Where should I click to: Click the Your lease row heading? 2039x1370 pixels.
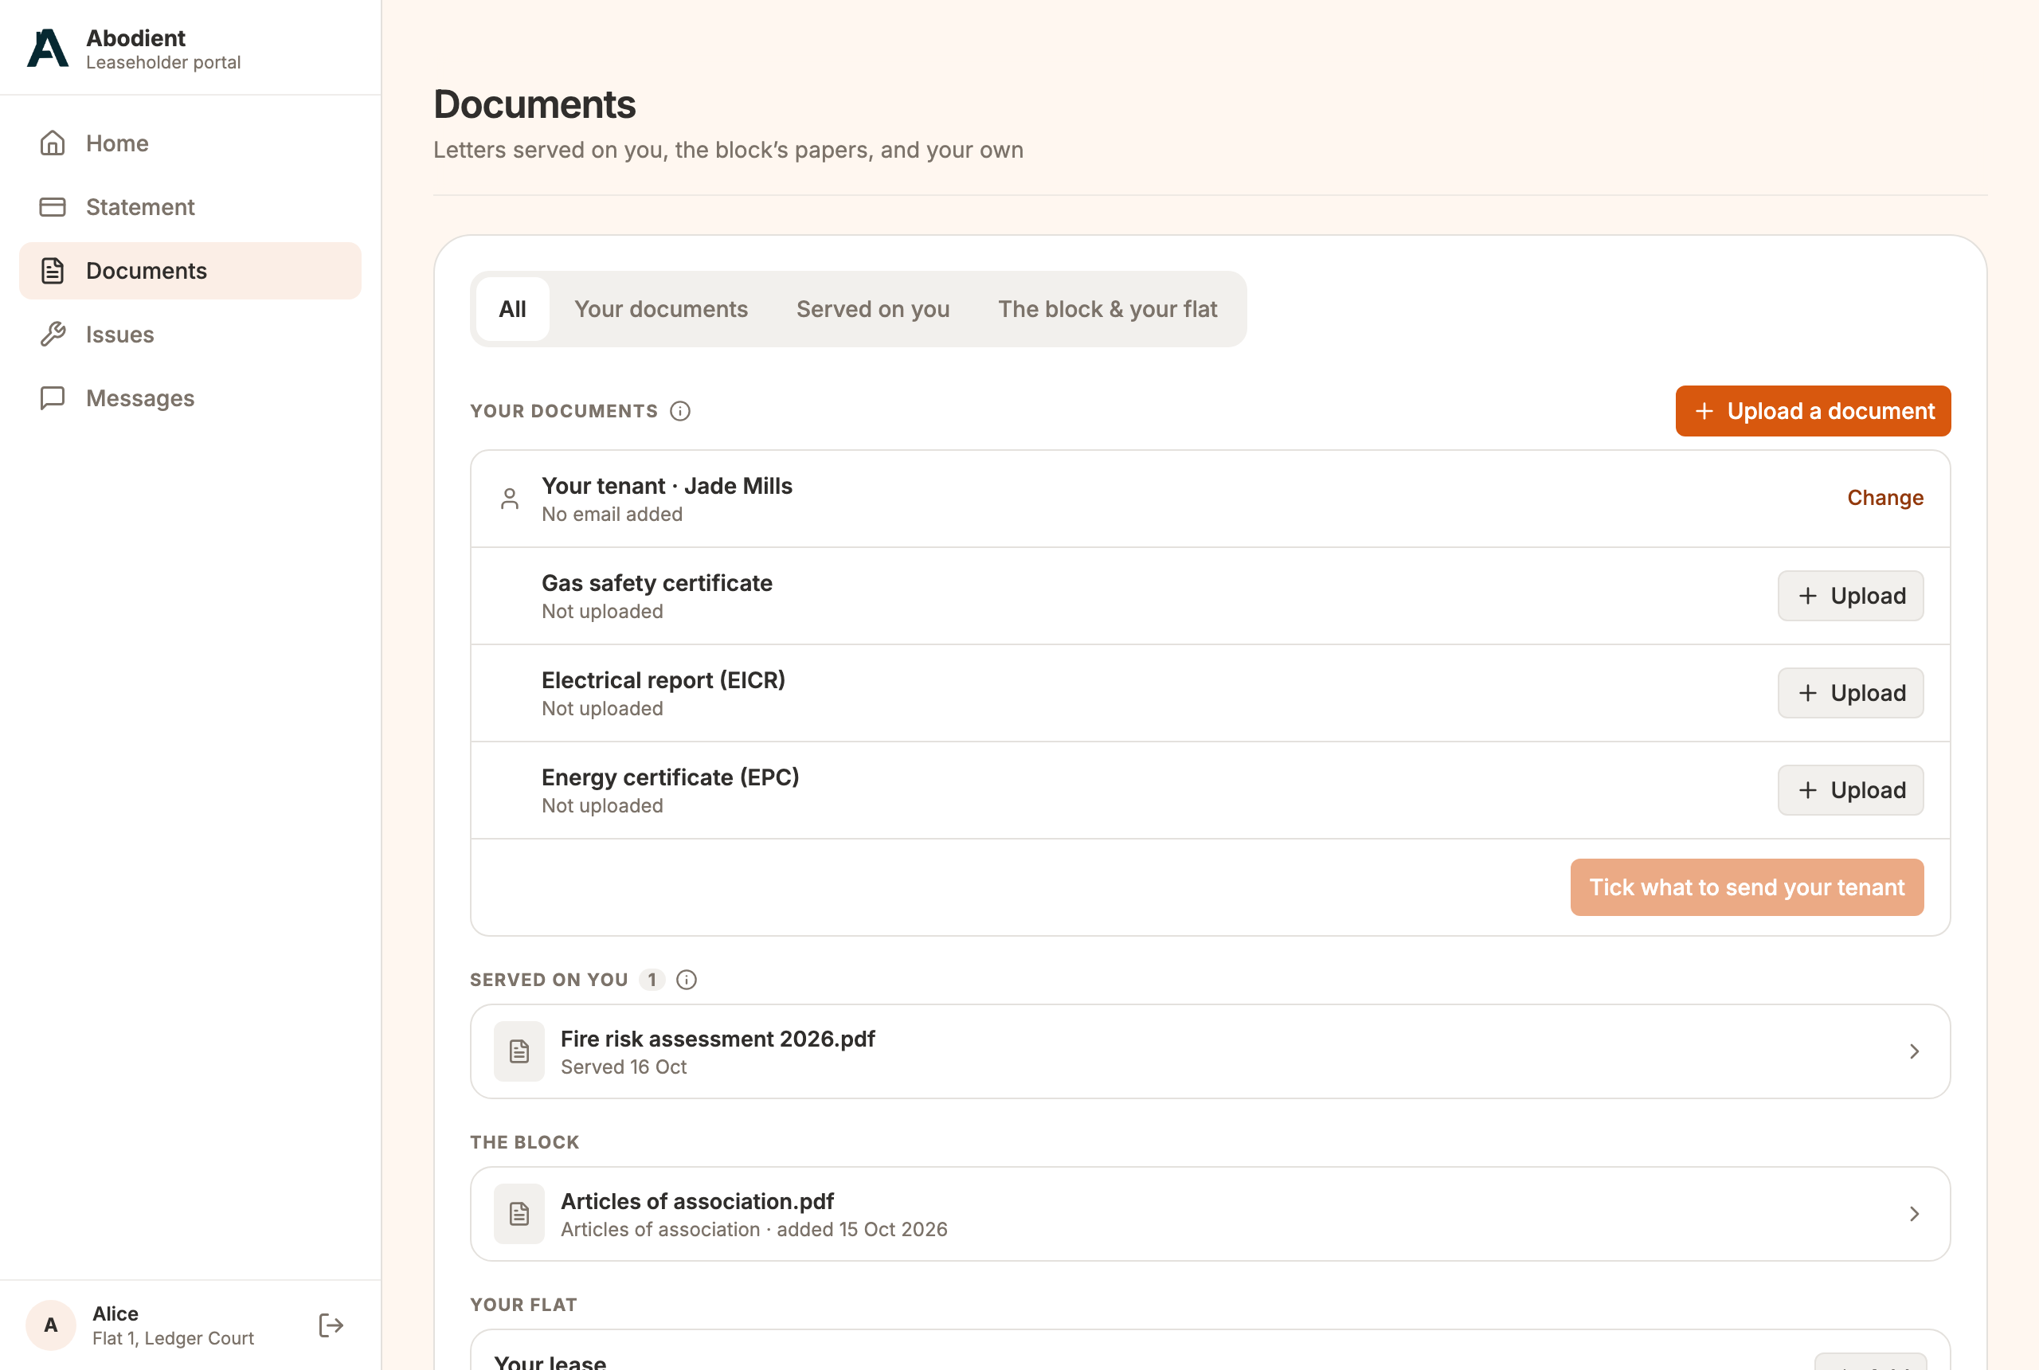[550, 1361]
